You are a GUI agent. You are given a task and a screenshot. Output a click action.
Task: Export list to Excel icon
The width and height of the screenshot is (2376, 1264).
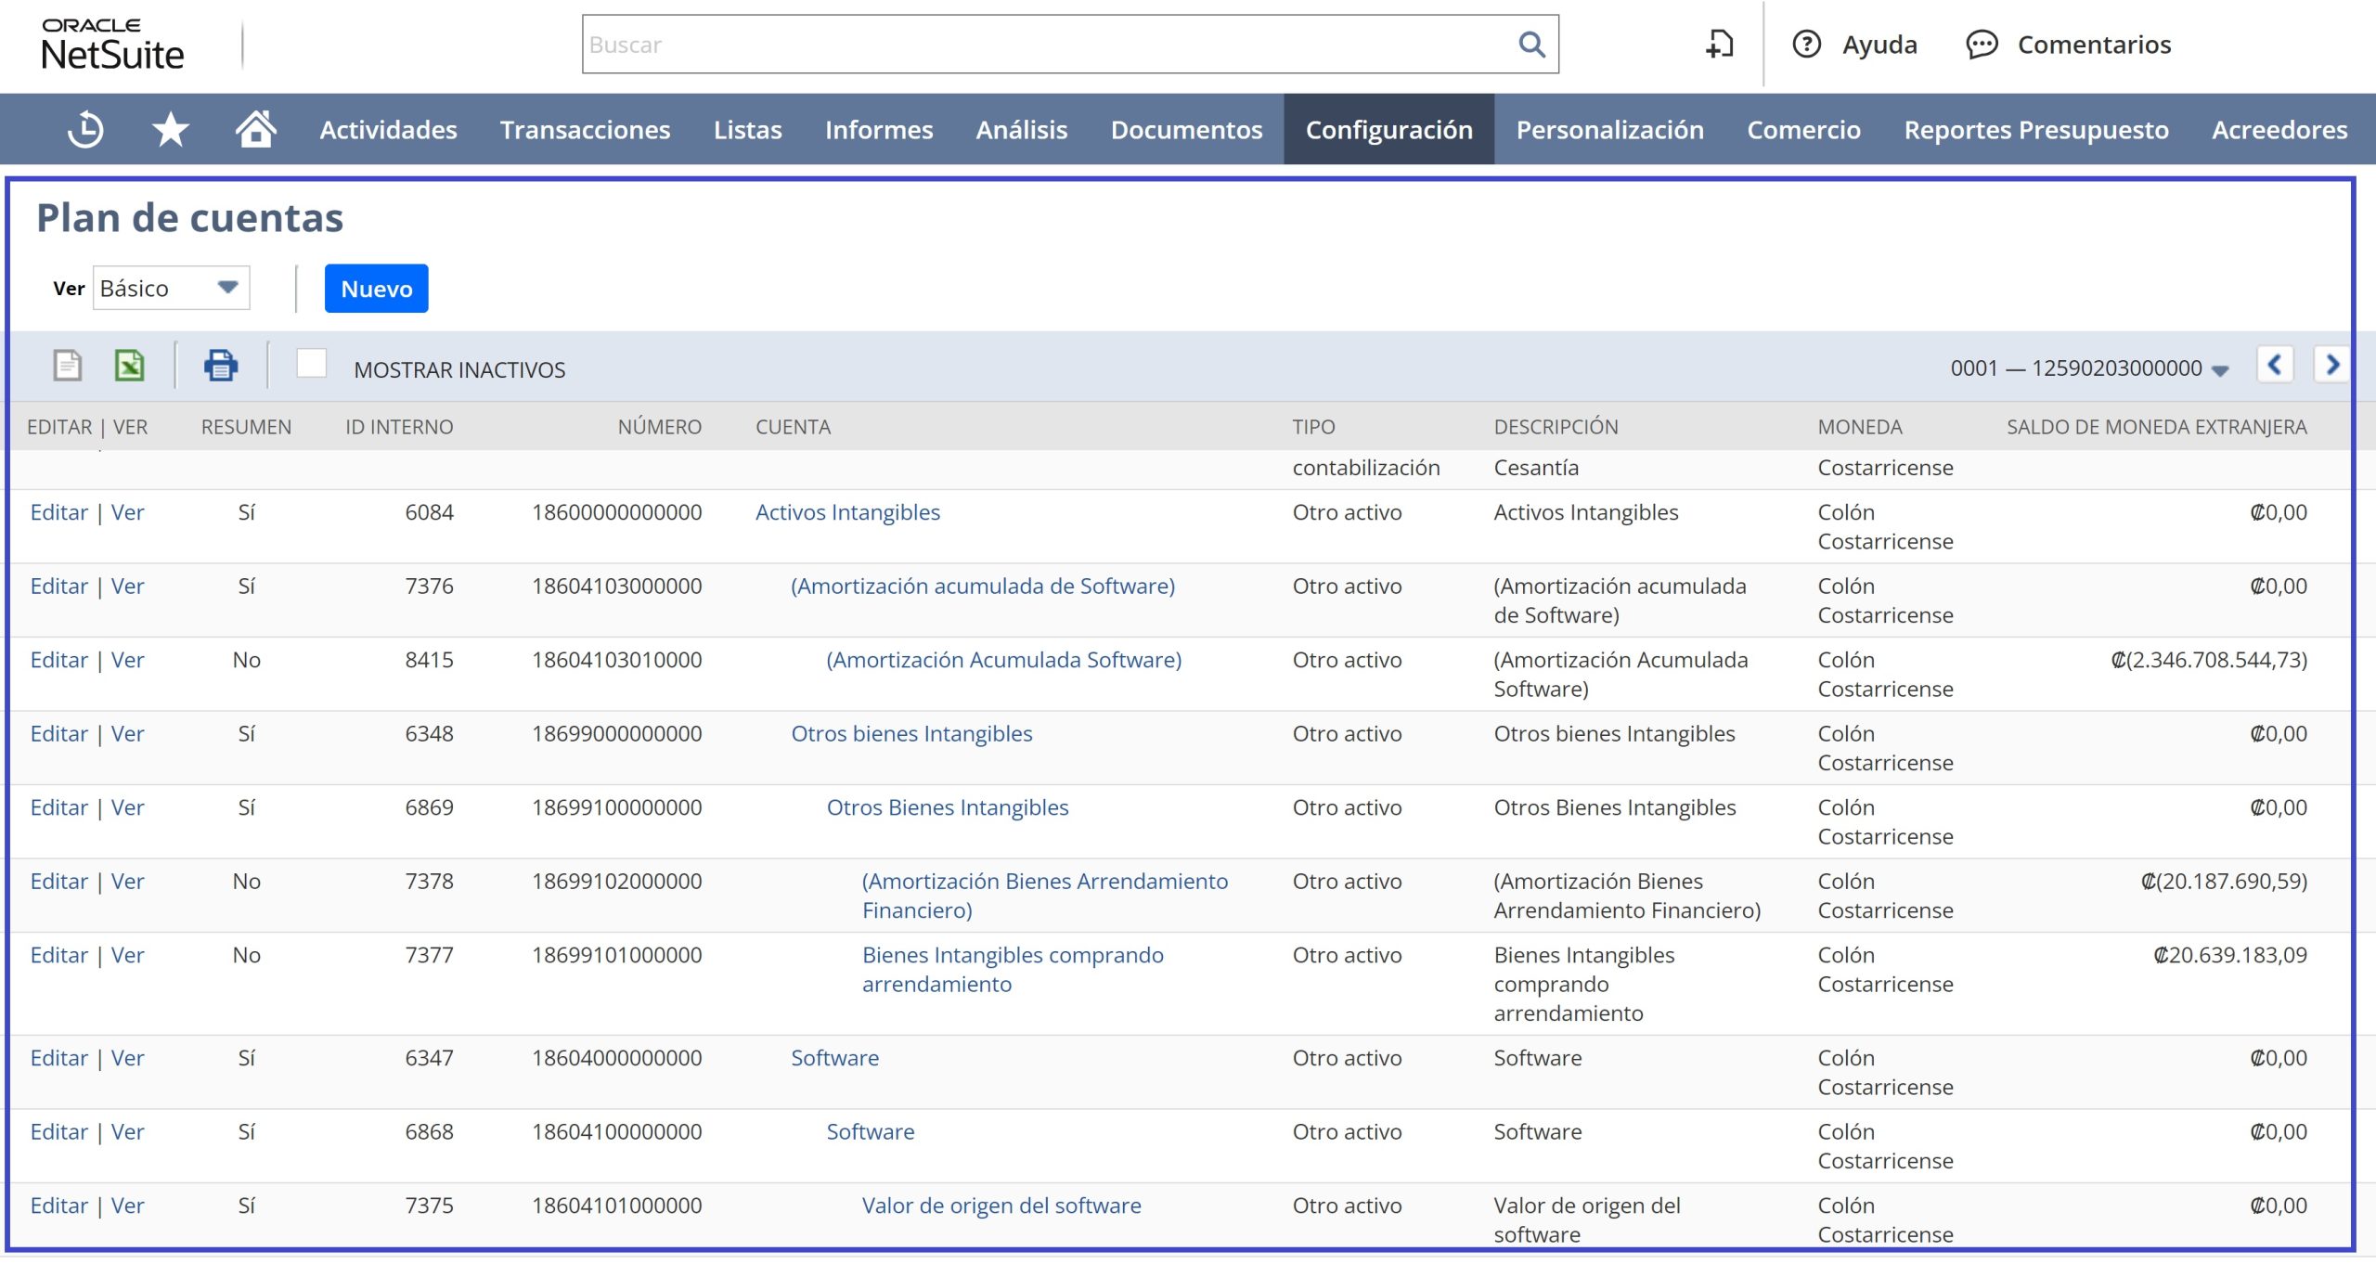pos(129,366)
